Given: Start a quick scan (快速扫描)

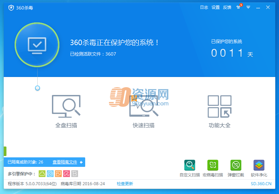Looking at the screenshot, I should click(x=144, y=111).
